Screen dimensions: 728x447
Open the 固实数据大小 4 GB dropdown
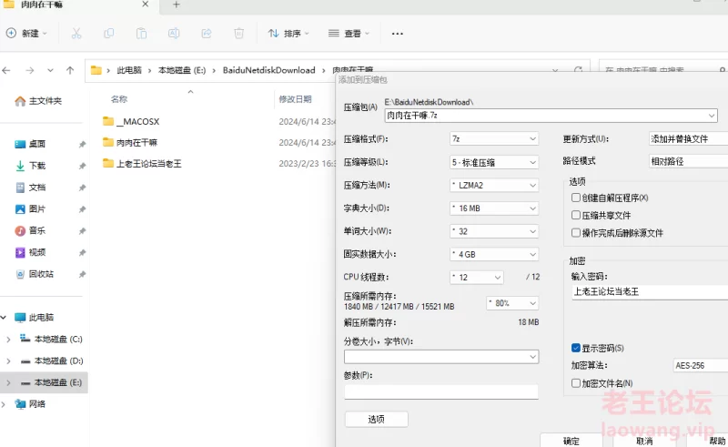[x=494, y=254]
